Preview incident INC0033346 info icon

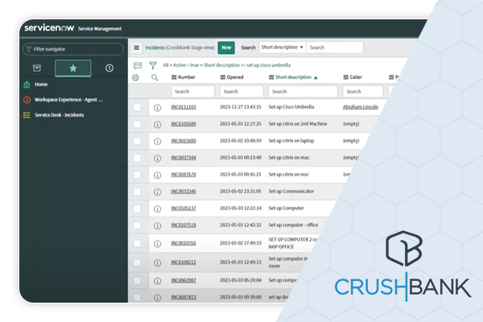click(x=158, y=192)
